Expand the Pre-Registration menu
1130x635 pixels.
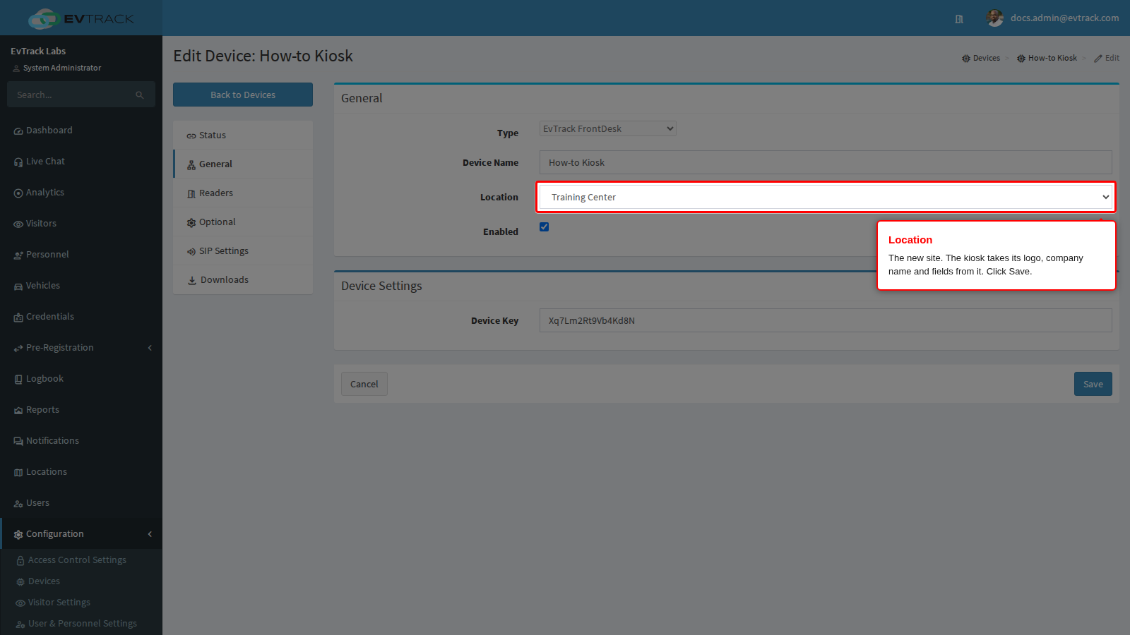click(x=81, y=348)
